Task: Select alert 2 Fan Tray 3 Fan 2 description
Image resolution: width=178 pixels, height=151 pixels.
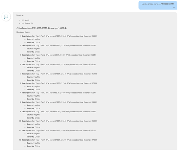Action: (59, 46)
